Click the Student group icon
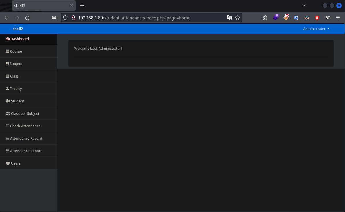The width and height of the screenshot is (345, 212). (x=8, y=101)
